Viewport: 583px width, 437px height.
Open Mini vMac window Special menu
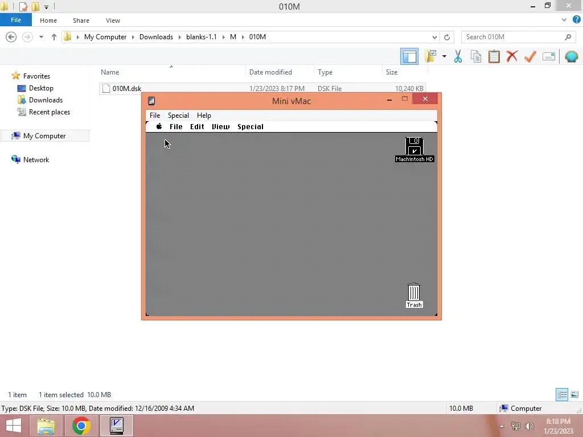pos(178,115)
